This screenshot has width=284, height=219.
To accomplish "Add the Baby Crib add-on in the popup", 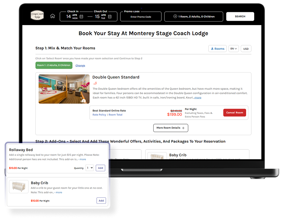I will click(101, 201).
